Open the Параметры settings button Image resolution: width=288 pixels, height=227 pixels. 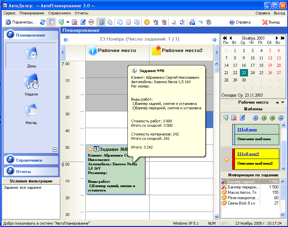pyautogui.click(x=21, y=22)
